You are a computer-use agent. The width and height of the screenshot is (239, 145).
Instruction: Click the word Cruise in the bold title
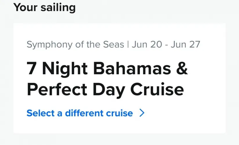pyautogui.click(x=157, y=90)
